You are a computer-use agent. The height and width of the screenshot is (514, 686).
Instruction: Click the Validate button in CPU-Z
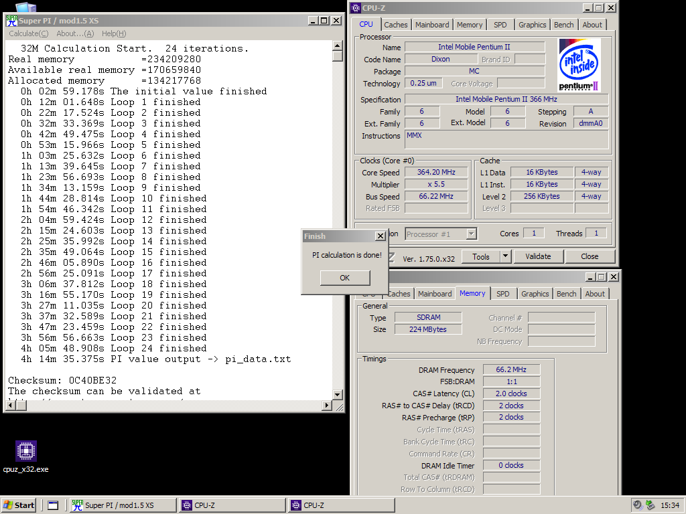(538, 256)
